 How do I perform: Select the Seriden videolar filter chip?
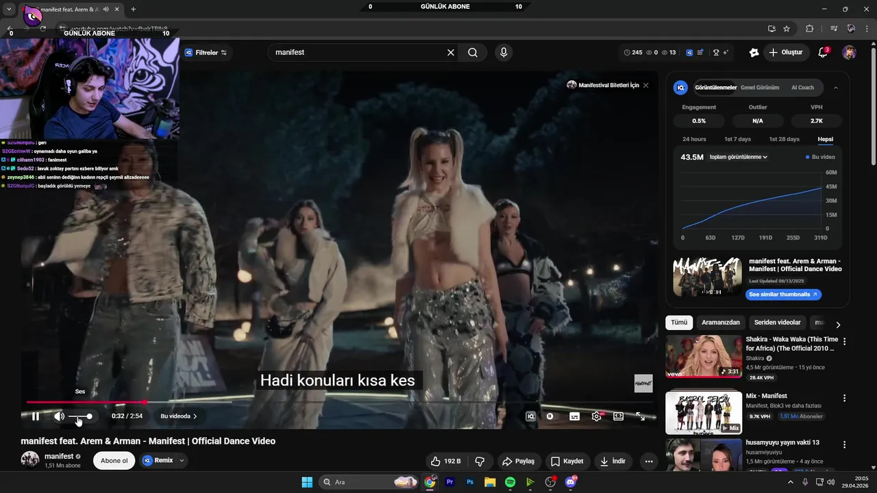coord(777,323)
